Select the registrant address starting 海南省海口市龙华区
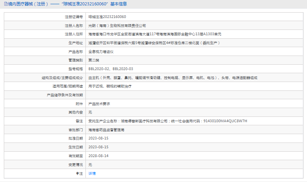 point(155,34)
